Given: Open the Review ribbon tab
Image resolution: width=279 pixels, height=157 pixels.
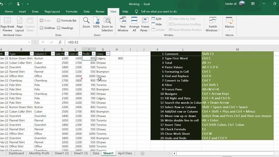Looking at the screenshot, I should pos(100,12).
